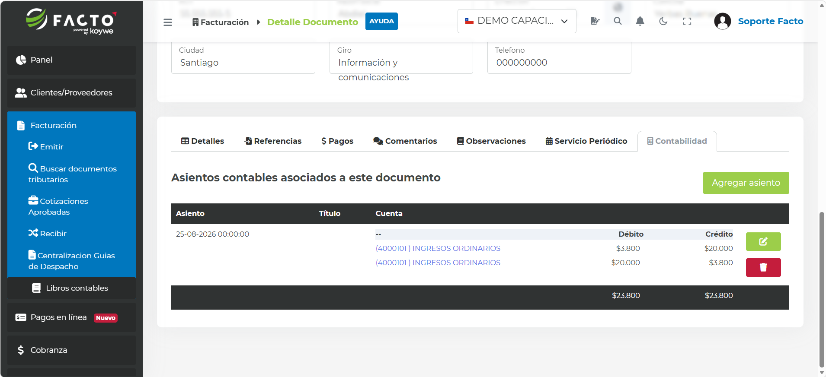Open Libros contables in sidebar
Screen dimensions: 826x377
71,288
